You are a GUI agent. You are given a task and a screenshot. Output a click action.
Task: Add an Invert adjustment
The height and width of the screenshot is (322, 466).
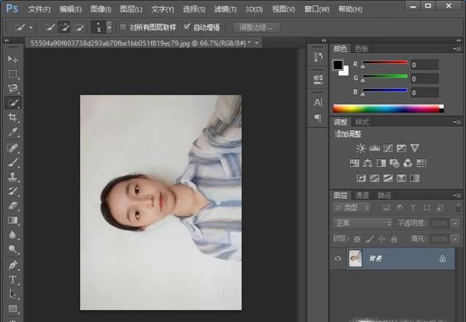361,178
